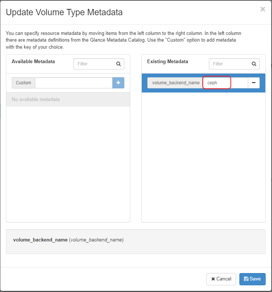Click the Save button

coord(252,279)
